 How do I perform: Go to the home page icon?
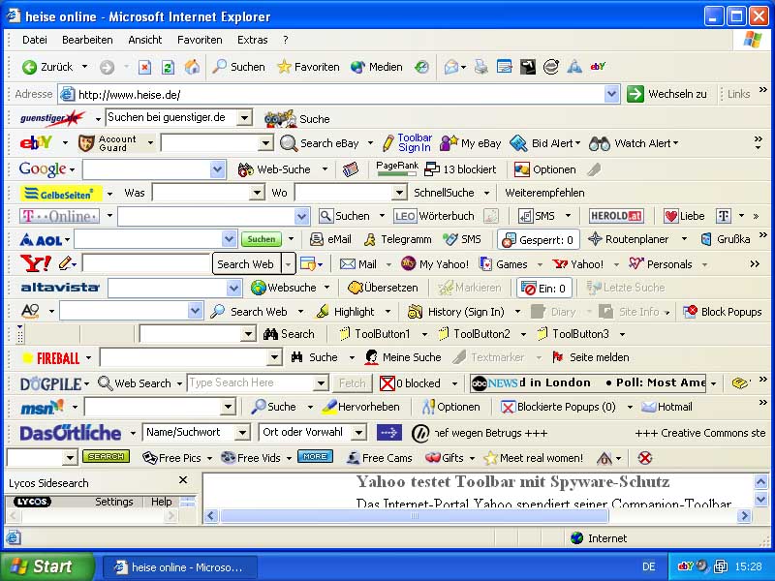(x=192, y=67)
